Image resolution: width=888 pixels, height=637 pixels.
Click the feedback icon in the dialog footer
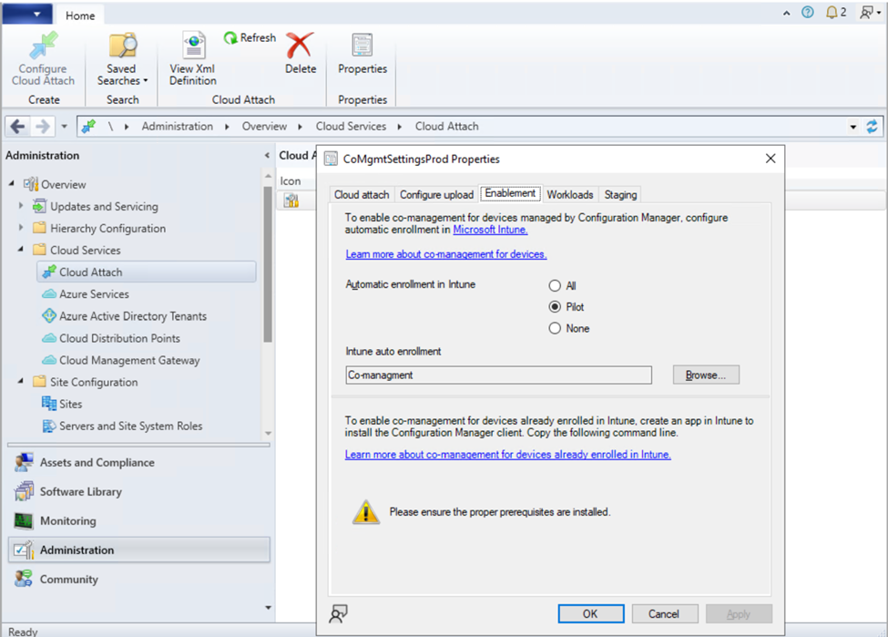click(338, 614)
